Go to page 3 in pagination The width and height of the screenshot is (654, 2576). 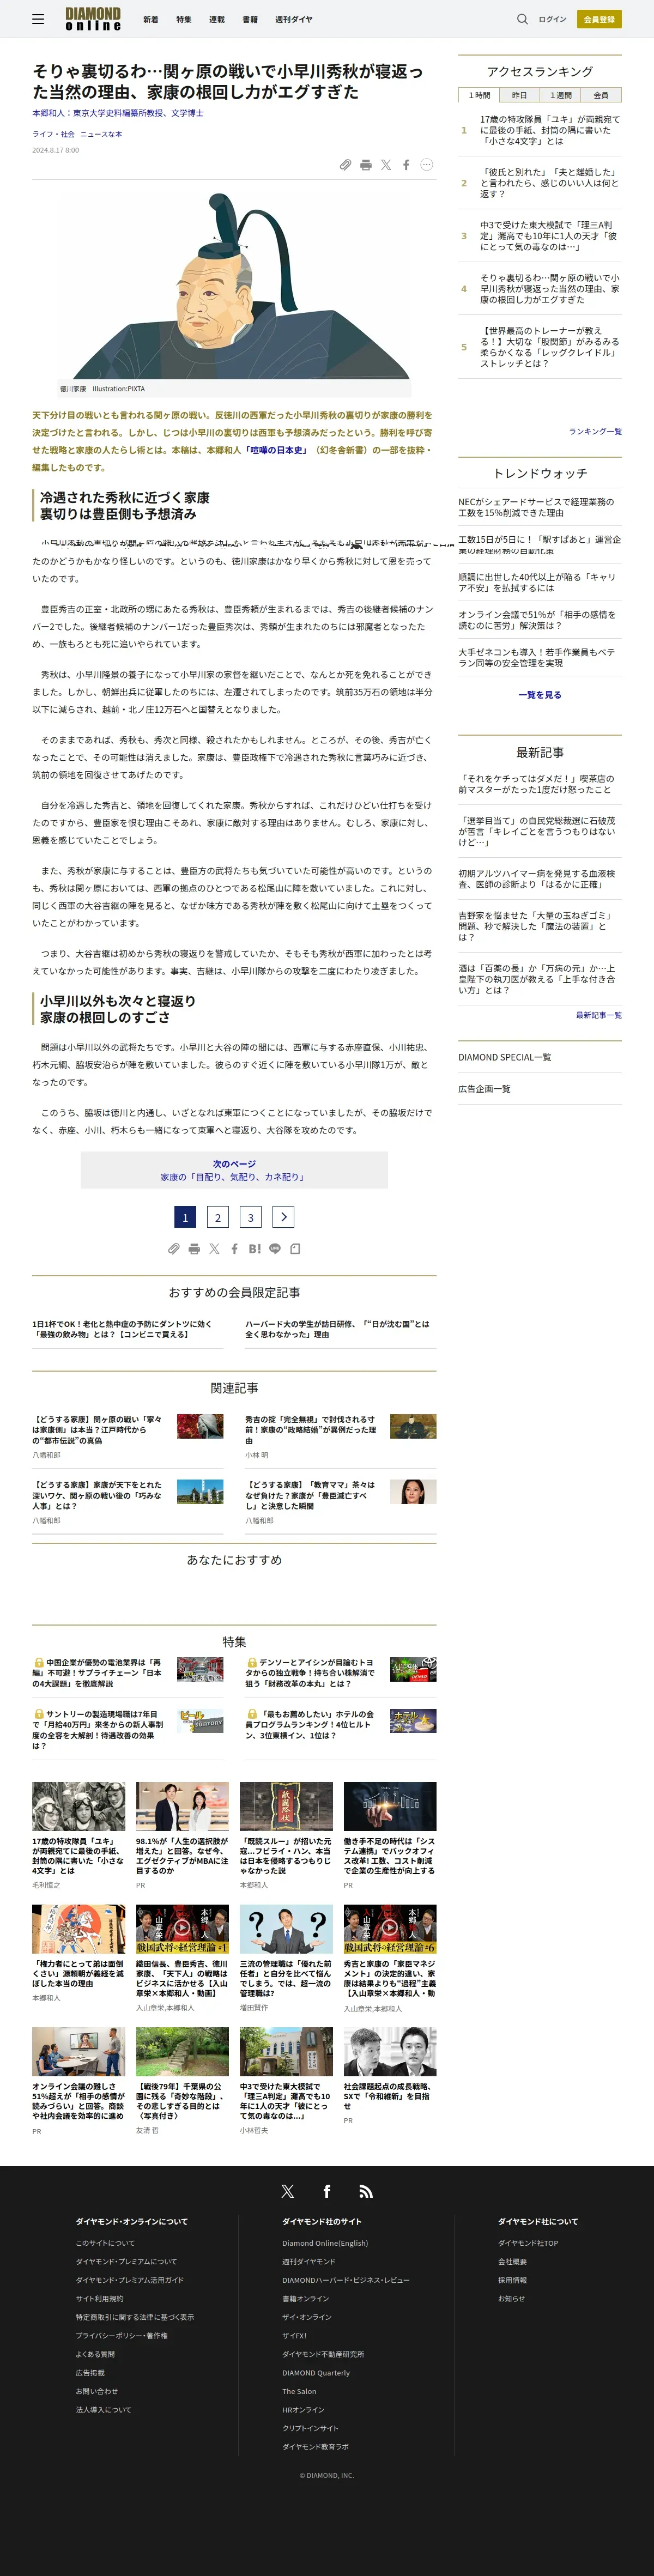click(x=251, y=1216)
